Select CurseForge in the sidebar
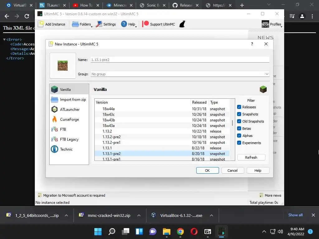 (69, 119)
